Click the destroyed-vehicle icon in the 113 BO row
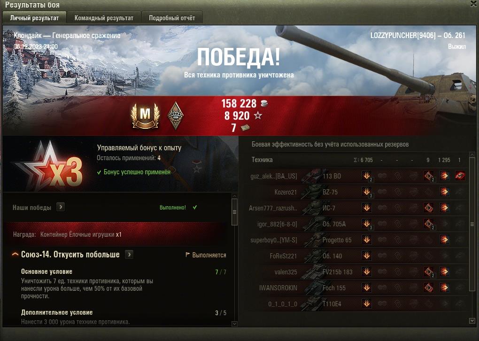Screen dimensions: 479x341 [460, 176]
